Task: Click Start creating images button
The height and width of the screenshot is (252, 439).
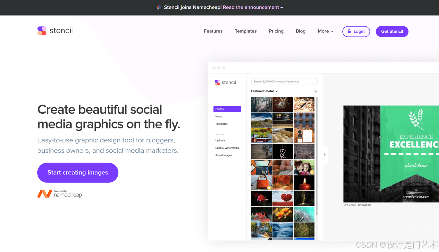Action: coord(78,173)
